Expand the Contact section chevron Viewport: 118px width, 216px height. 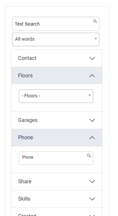coord(92,58)
